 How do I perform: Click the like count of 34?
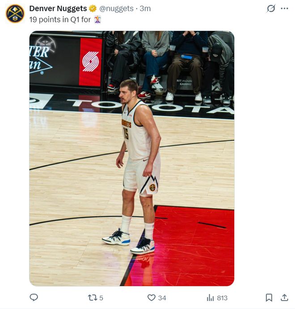pos(162,298)
